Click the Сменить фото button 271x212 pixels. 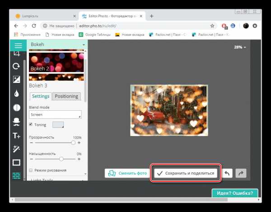pyautogui.click(x=127, y=173)
